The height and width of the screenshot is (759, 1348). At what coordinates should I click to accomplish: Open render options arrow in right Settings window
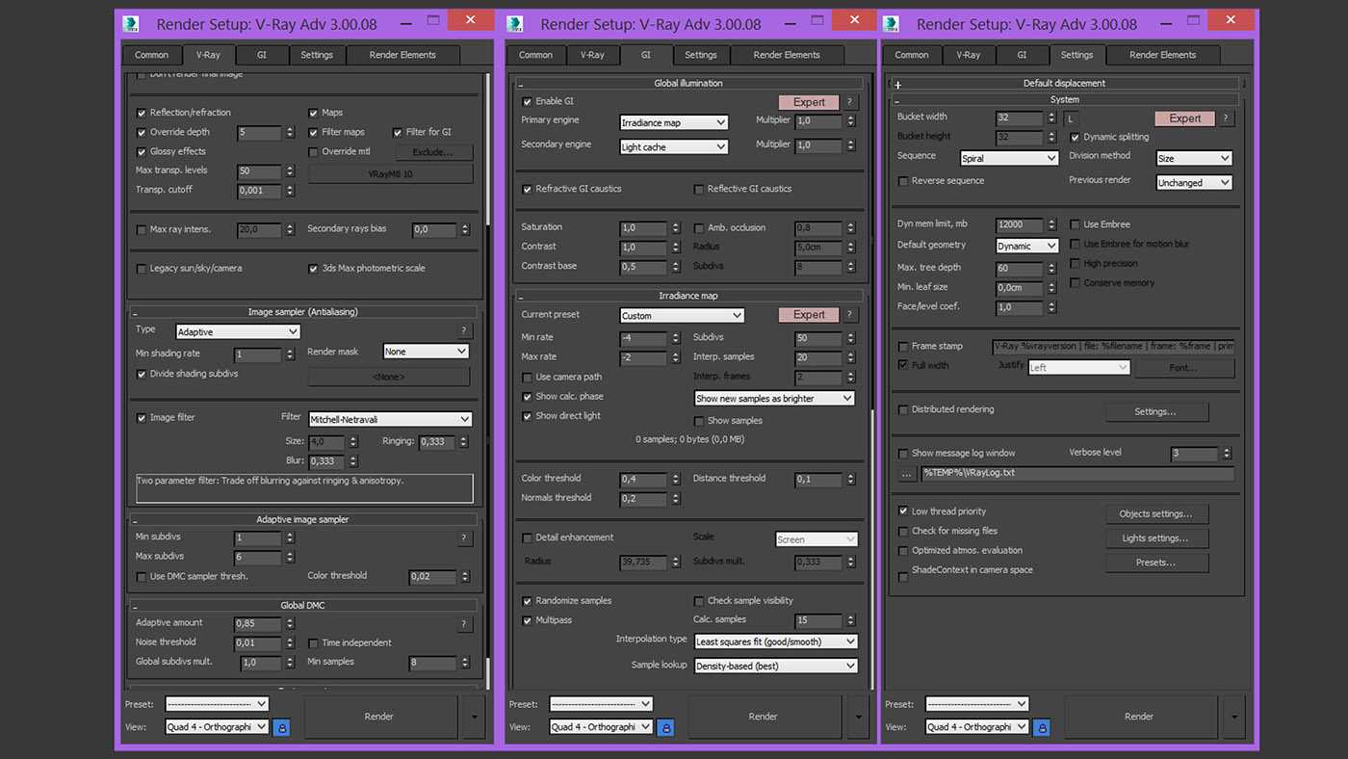pyautogui.click(x=1233, y=717)
